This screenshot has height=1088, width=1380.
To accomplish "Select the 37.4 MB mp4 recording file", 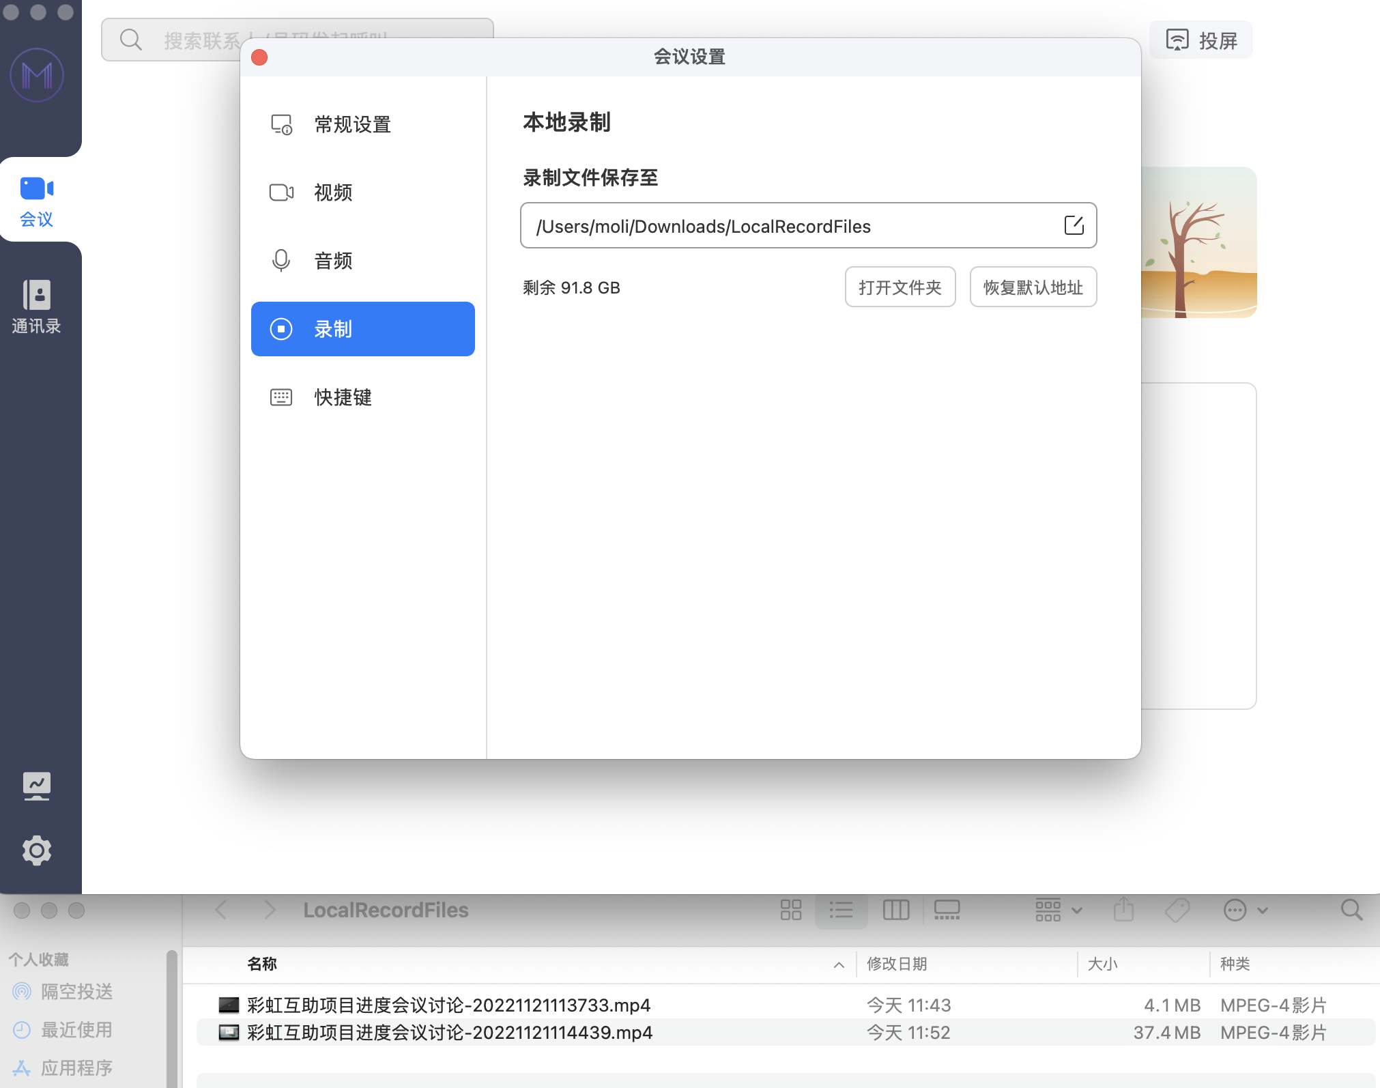I will coord(449,1033).
